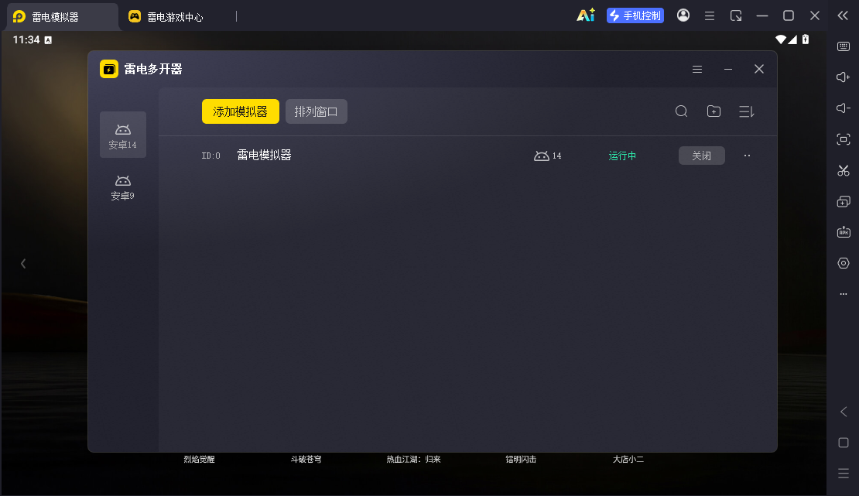859x496 pixels.
Task: Click the left arrow on the emulator screen
Action: [23, 264]
